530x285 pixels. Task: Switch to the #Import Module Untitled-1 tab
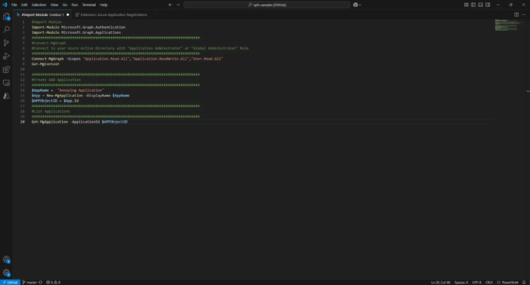click(x=42, y=14)
